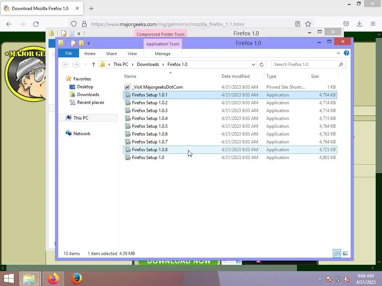Sort by Size column header
This screenshot has height=286, width=382.
pos(315,76)
